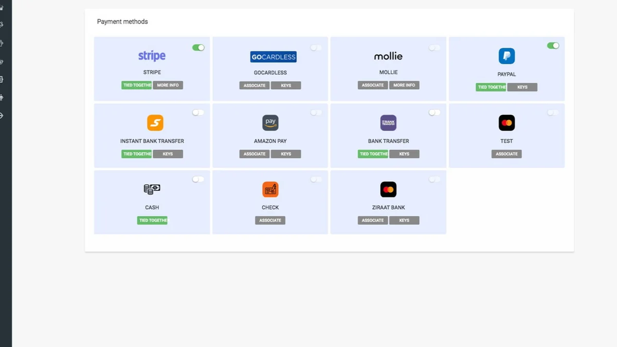Screen dimensions: 617x347
Task: Switch on Instant Bank Transfer toggle
Action: pyautogui.click(x=198, y=113)
